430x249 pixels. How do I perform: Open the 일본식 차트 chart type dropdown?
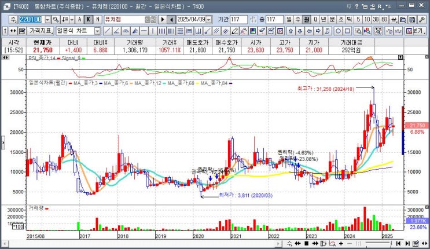tap(97, 31)
